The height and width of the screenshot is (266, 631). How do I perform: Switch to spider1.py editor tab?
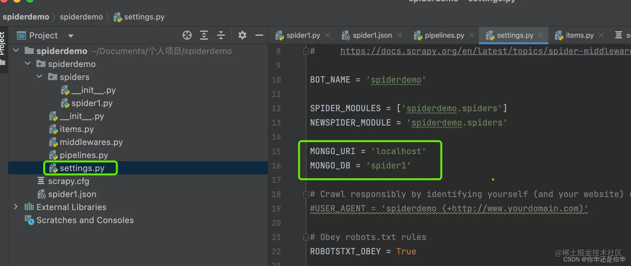point(303,35)
